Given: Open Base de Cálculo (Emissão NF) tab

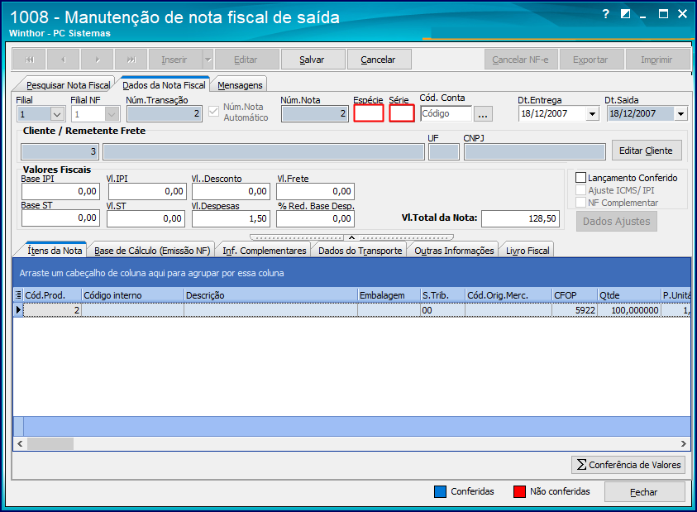Looking at the screenshot, I should tap(152, 251).
